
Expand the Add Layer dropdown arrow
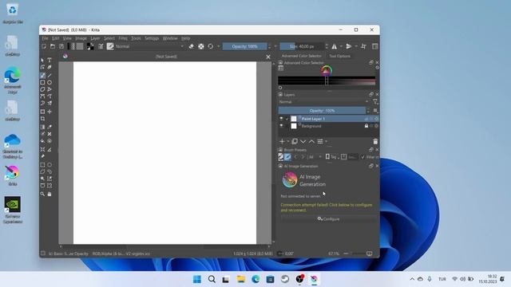[x=288, y=142]
